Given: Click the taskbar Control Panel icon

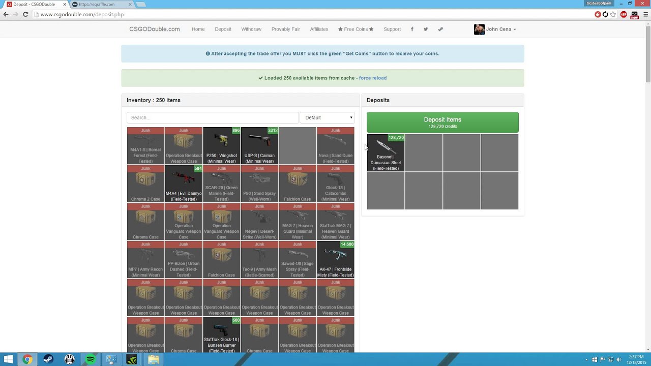Looking at the screenshot, I should pyautogui.click(x=111, y=359).
